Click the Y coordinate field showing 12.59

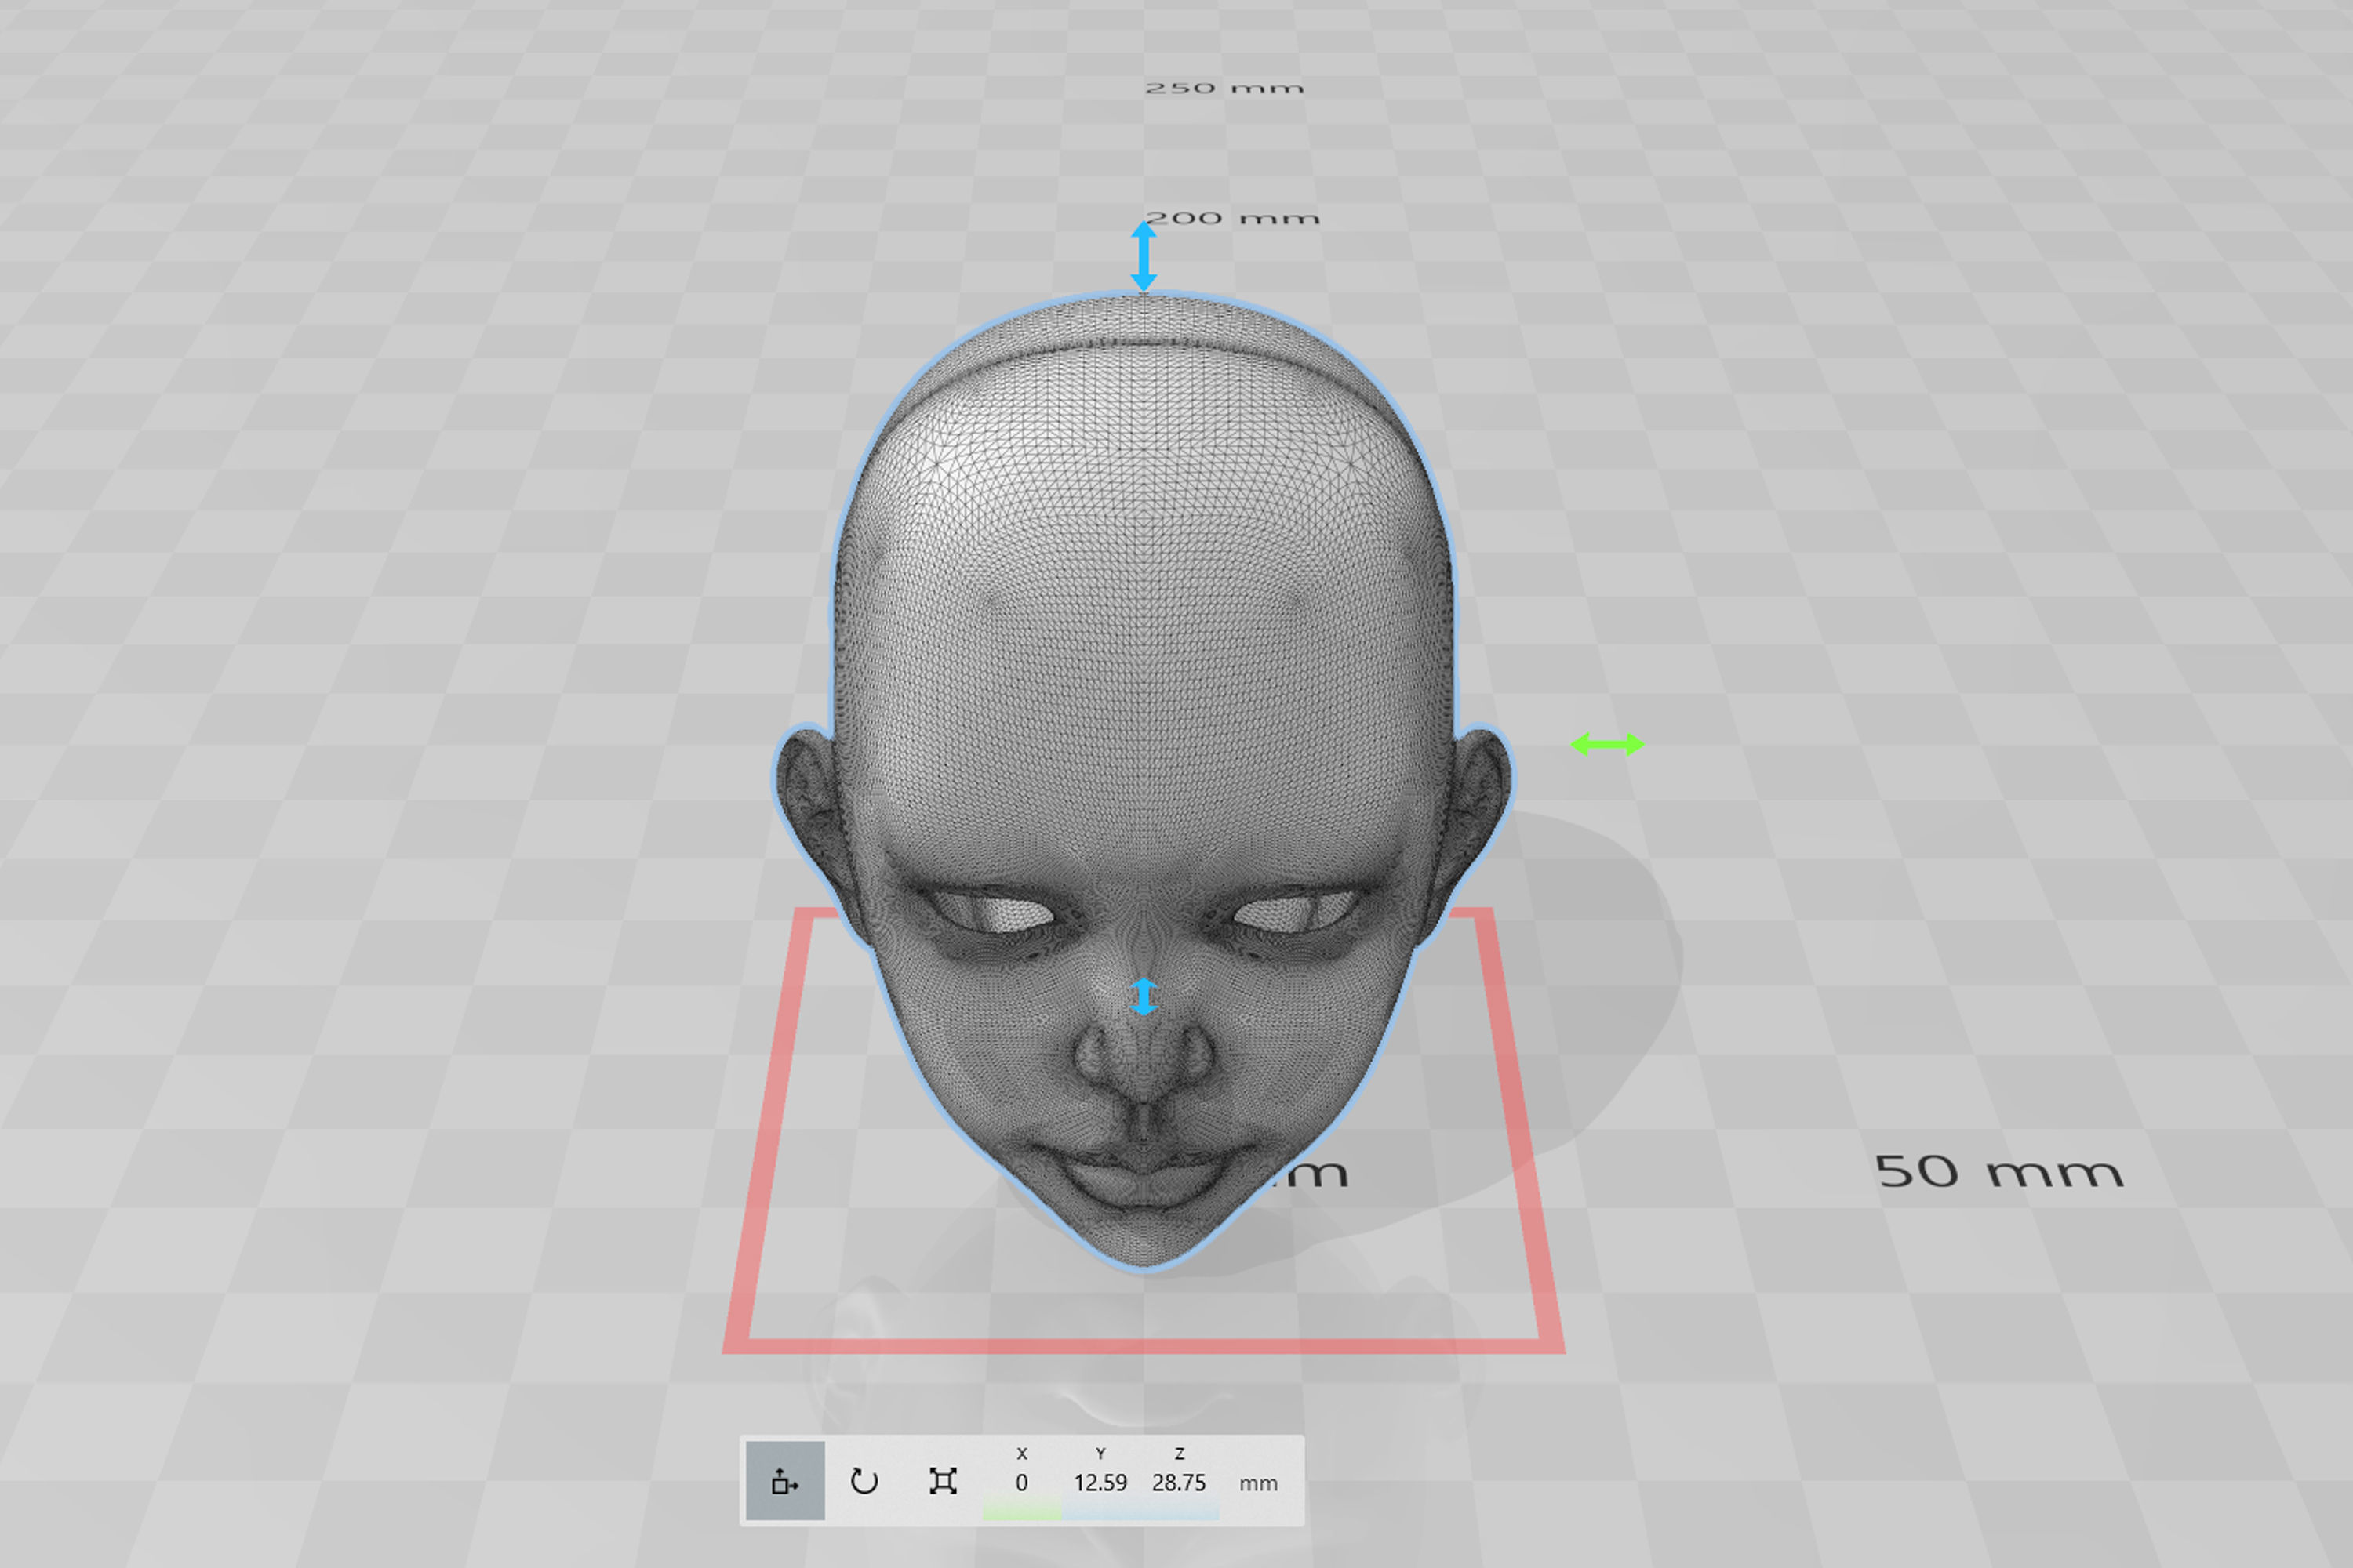point(1100,1484)
